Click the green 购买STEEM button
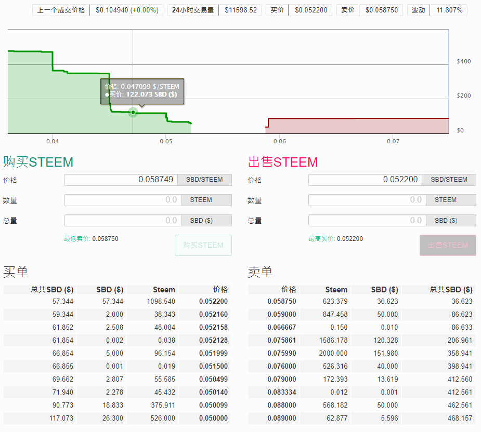481x432 pixels. click(203, 246)
